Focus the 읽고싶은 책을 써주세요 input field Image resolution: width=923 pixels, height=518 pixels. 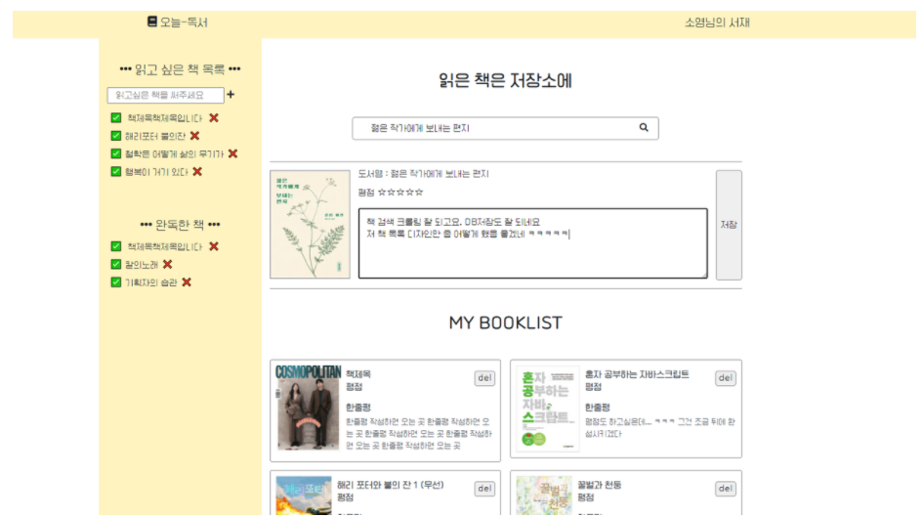tap(165, 95)
